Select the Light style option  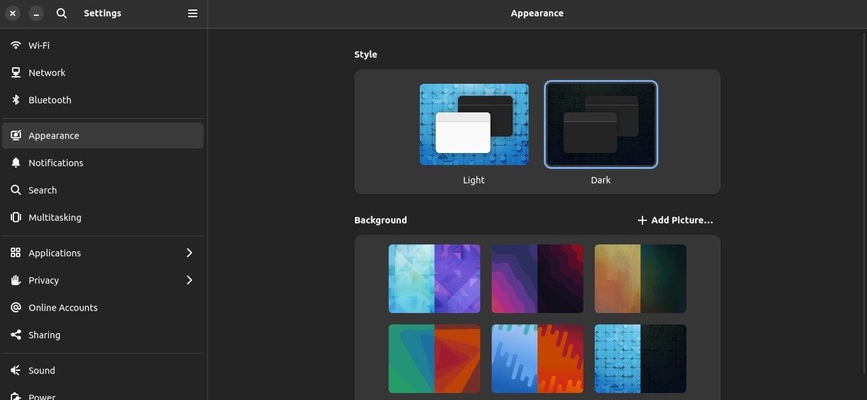tap(473, 124)
